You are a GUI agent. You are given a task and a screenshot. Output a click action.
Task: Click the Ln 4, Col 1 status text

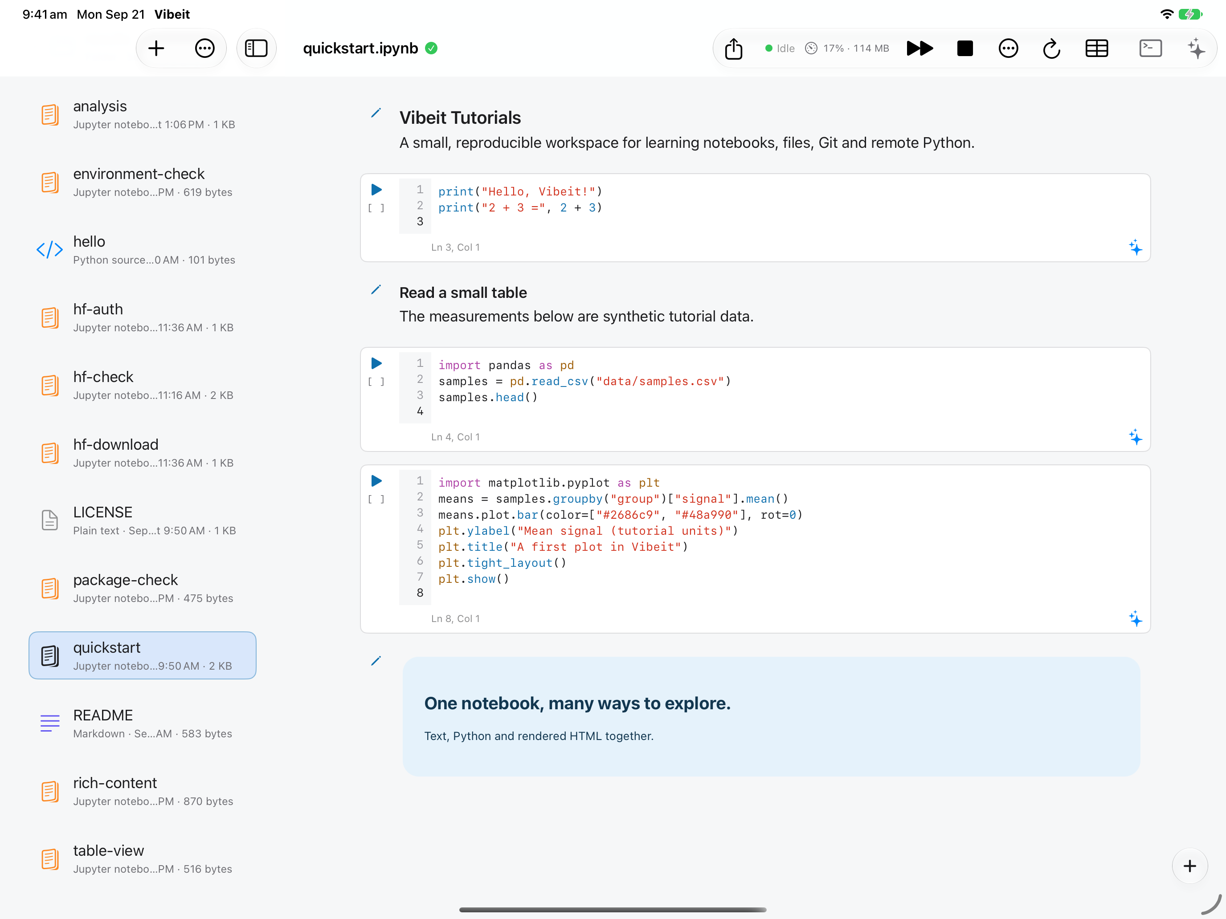point(456,437)
